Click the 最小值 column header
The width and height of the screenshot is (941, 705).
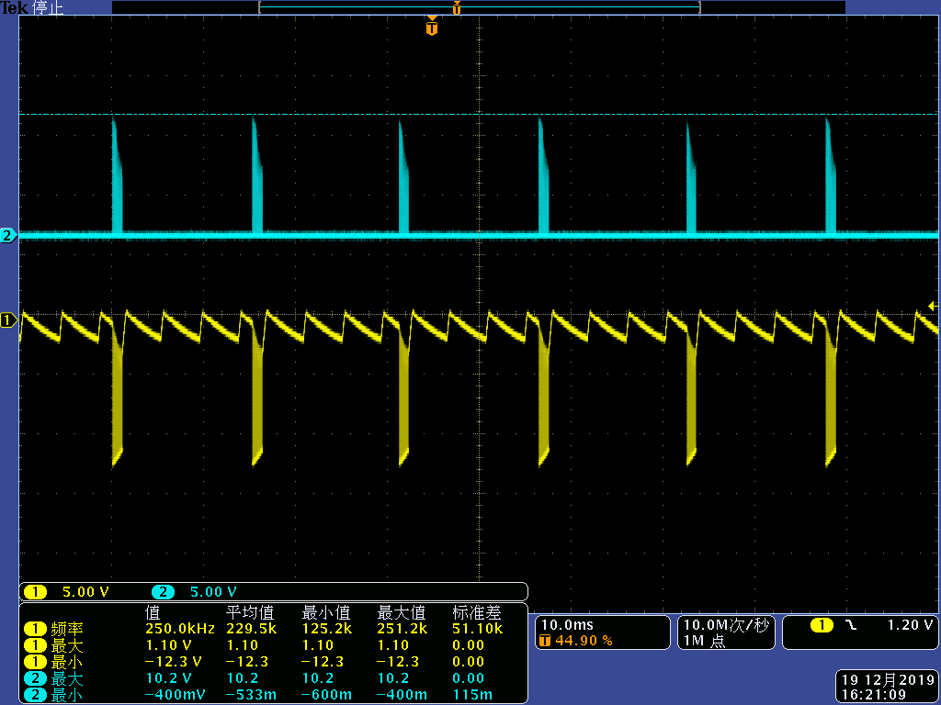[326, 612]
